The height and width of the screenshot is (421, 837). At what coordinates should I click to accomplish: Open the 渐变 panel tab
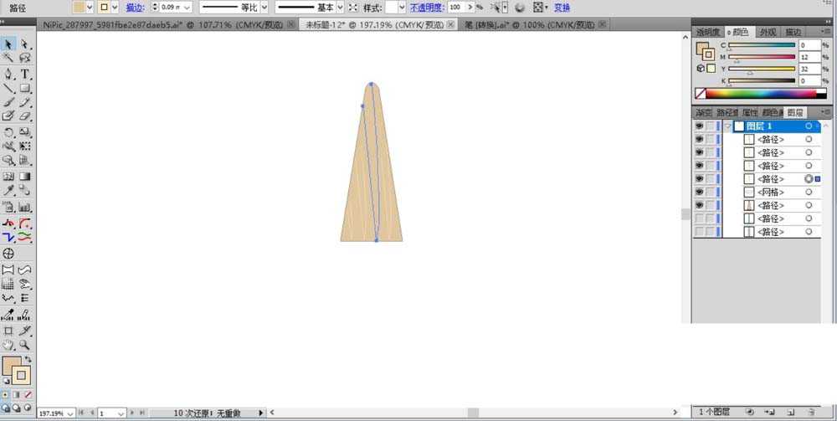click(704, 113)
